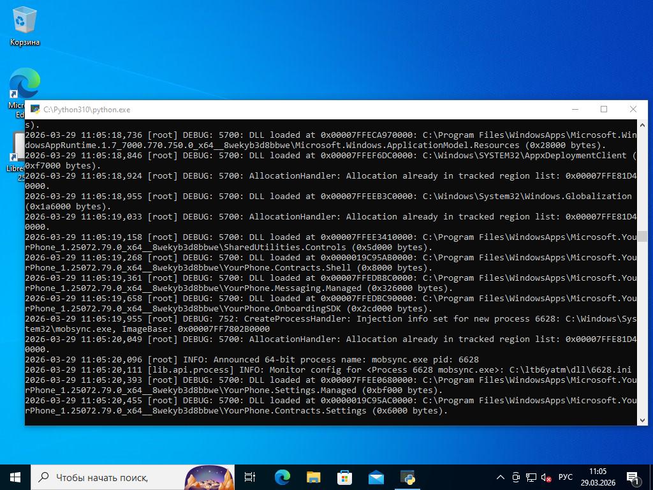Open Microsoft Store from the taskbar
653x490 pixels.
pyautogui.click(x=344, y=477)
